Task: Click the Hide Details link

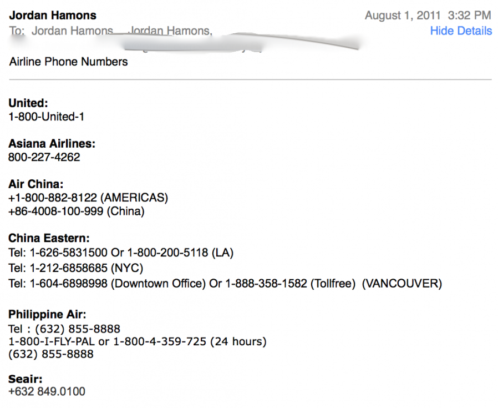Action: point(461,31)
